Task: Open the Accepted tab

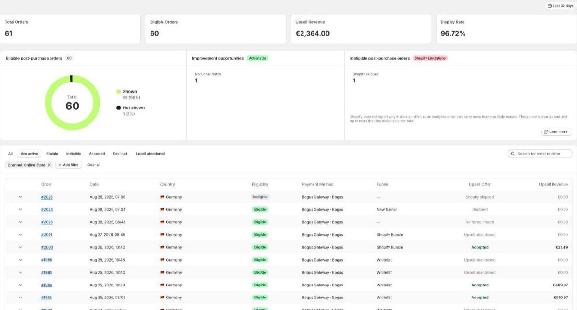Action: coord(97,154)
